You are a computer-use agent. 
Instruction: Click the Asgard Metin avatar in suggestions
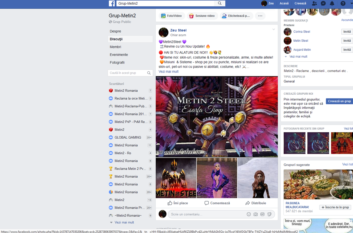pos(288,50)
